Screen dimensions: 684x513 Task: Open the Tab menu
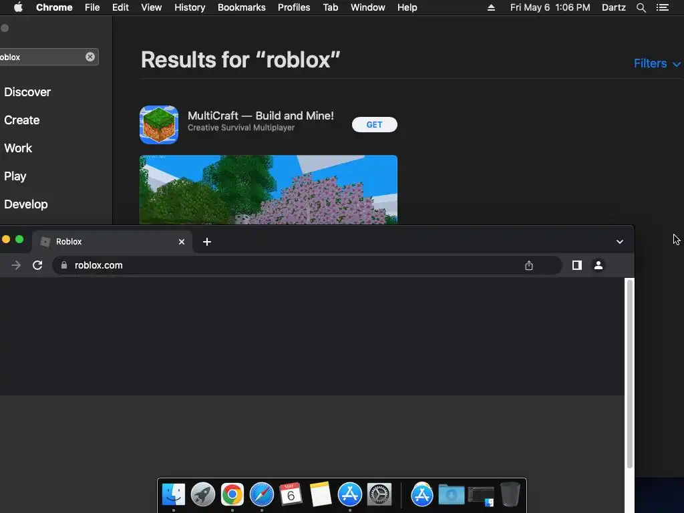tap(330, 7)
